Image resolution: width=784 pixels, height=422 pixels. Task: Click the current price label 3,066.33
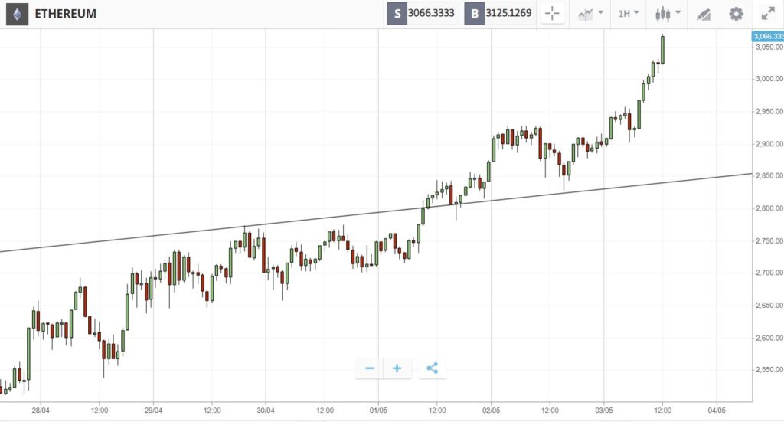click(769, 36)
